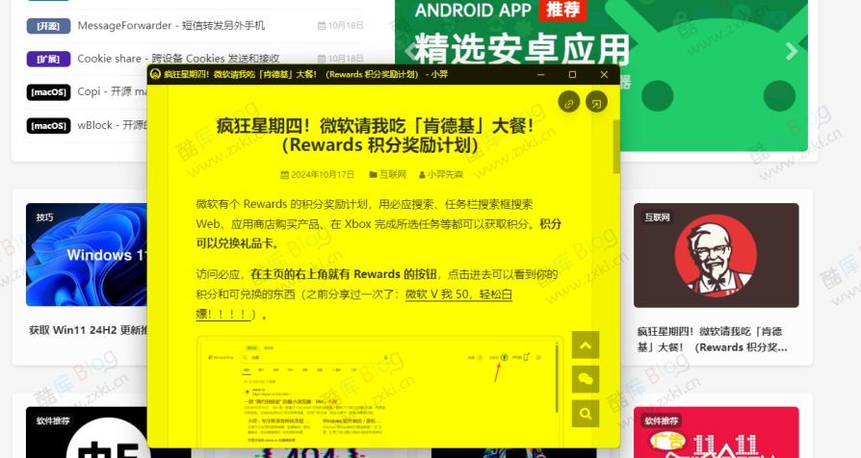Open the red 11.11 promo card thumbnail

pyautogui.click(x=716, y=432)
